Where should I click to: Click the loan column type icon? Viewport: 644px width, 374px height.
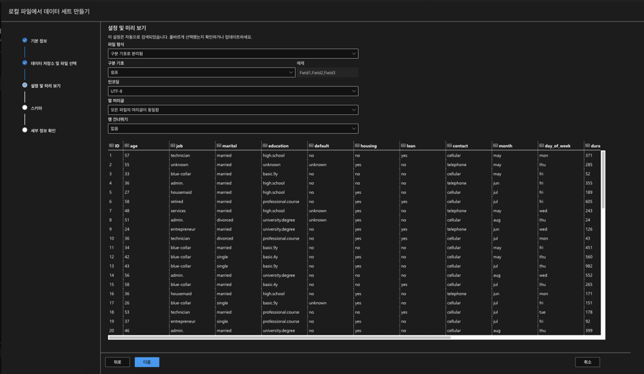pos(403,145)
